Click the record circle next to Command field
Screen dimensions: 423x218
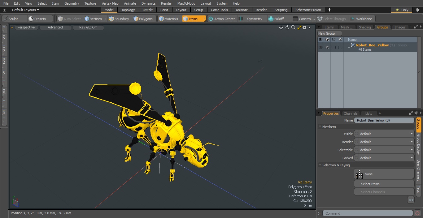pyautogui.click(x=417, y=213)
